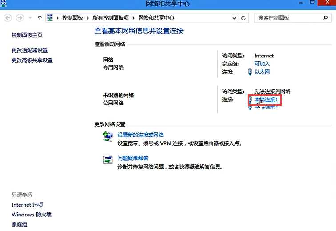
Task: Select the 所有控制面板项 breadcrumb
Action: pyautogui.click(x=111, y=18)
